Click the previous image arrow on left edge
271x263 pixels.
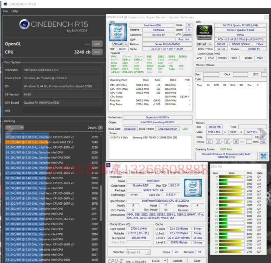tap(9, 134)
